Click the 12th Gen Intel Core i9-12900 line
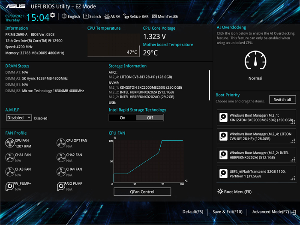 (x=34, y=41)
